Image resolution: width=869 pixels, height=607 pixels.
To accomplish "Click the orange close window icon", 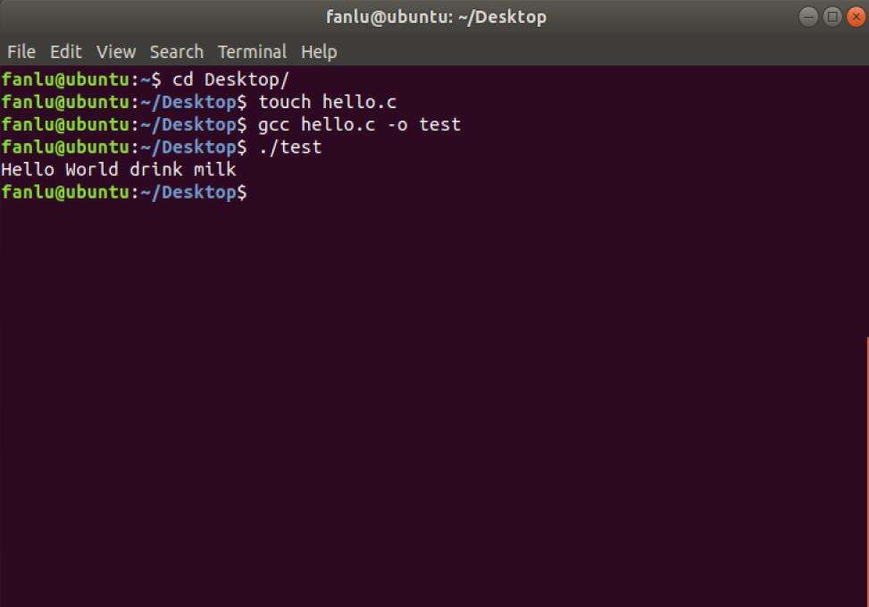I will [x=854, y=16].
